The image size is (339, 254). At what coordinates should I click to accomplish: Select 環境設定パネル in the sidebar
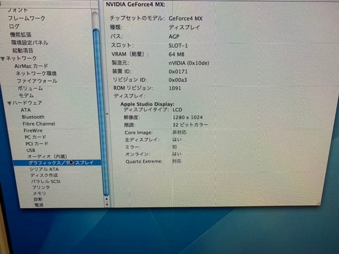[30, 42]
